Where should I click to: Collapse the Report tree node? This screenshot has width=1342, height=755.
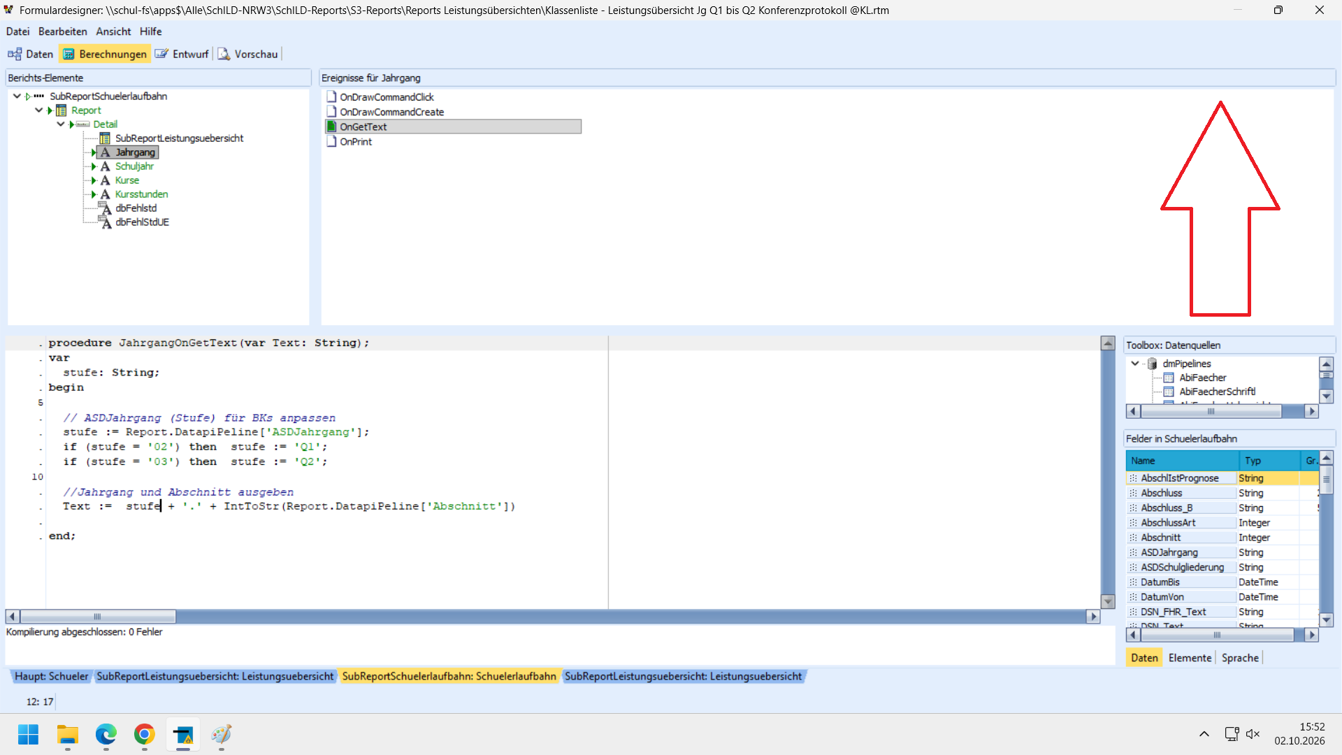coord(39,110)
